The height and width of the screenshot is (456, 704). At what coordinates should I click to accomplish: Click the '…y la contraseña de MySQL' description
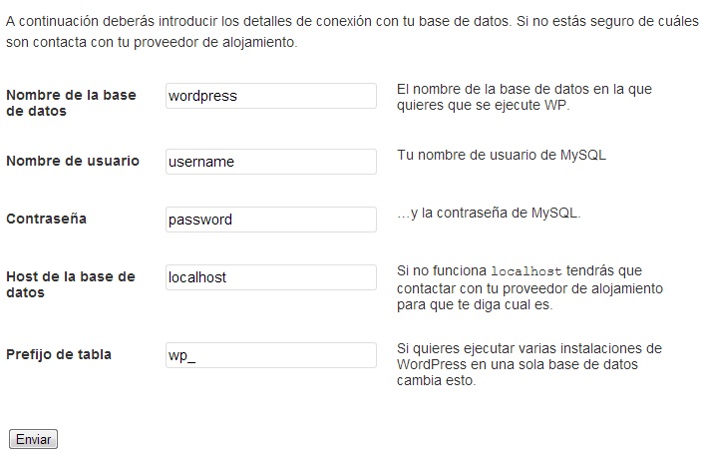click(488, 213)
